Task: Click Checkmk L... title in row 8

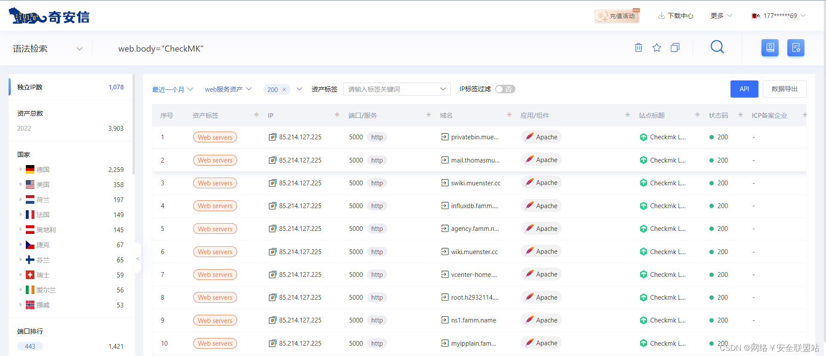Action: 668,298
